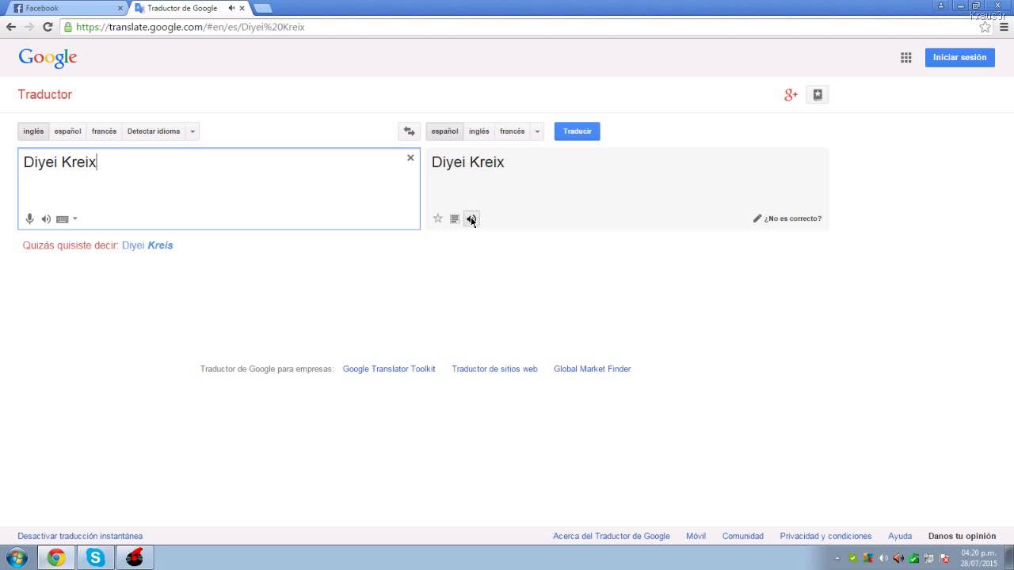Viewport: 1014px width, 570px height.
Task: Reload the current page
Action: tap(48, 27)
